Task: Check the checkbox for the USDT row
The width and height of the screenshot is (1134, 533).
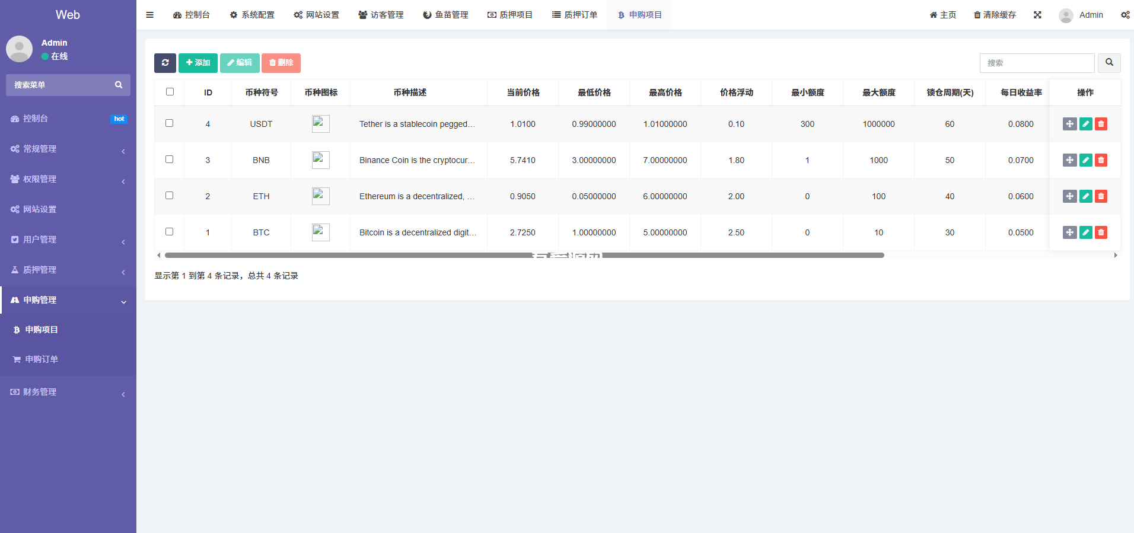Action: point(170,123)
